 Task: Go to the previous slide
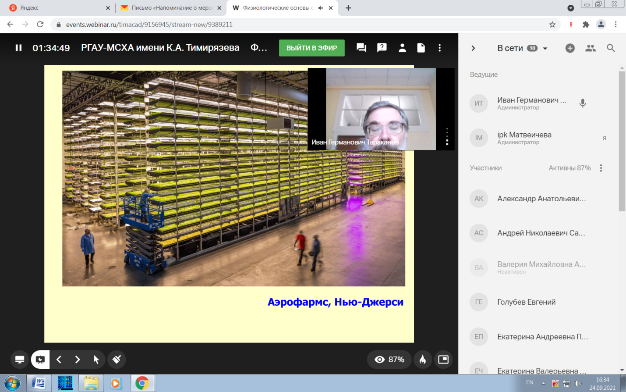point(59,360)
